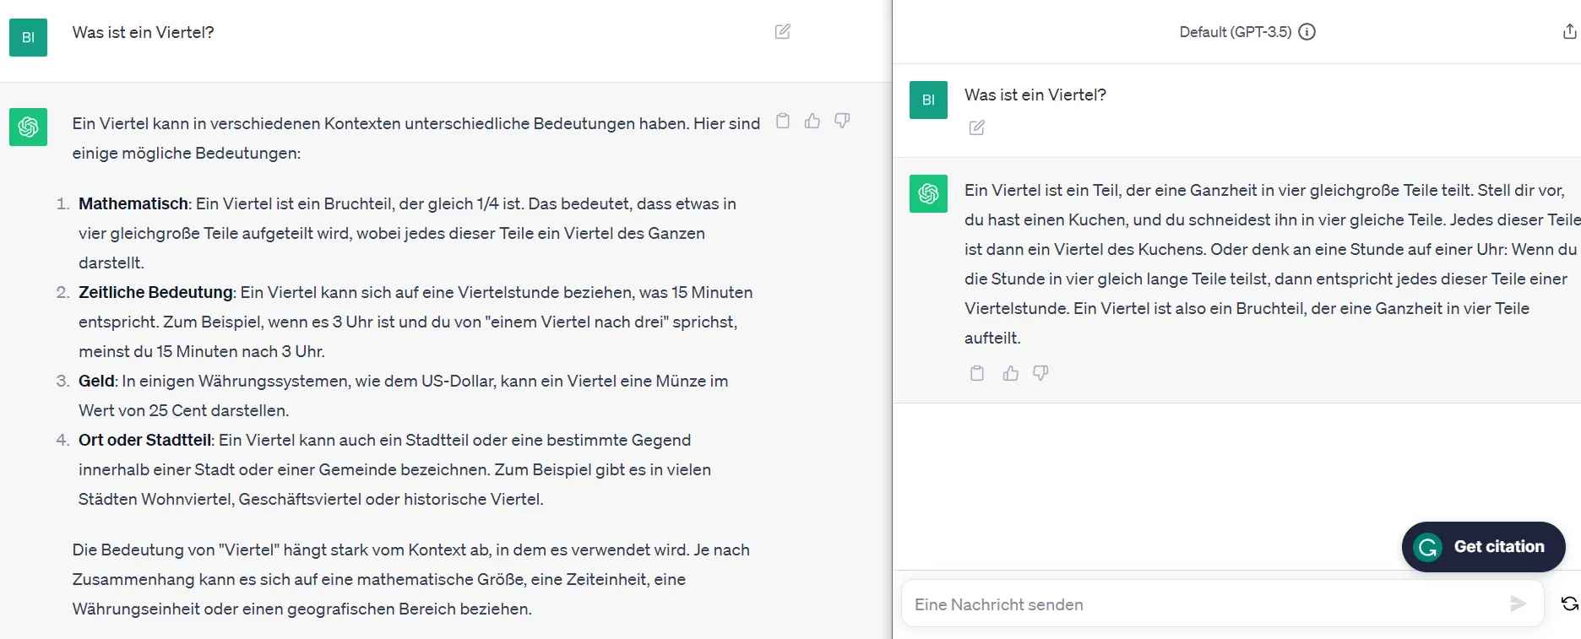Thumbs down the left panel response
1581x639 pixels.
pyautogui.click(x=842, y=121)
